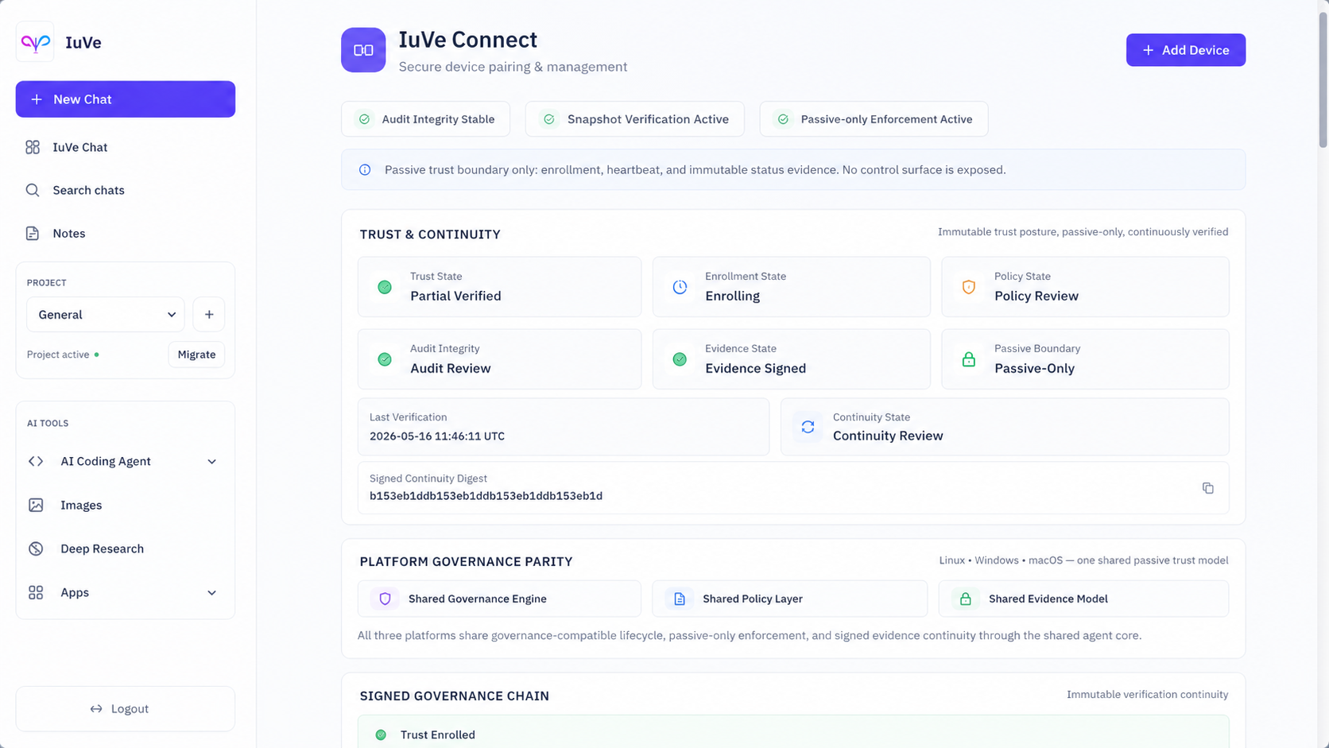Click the Logout button
1329x748 pixels.
(x=126, y=709)
